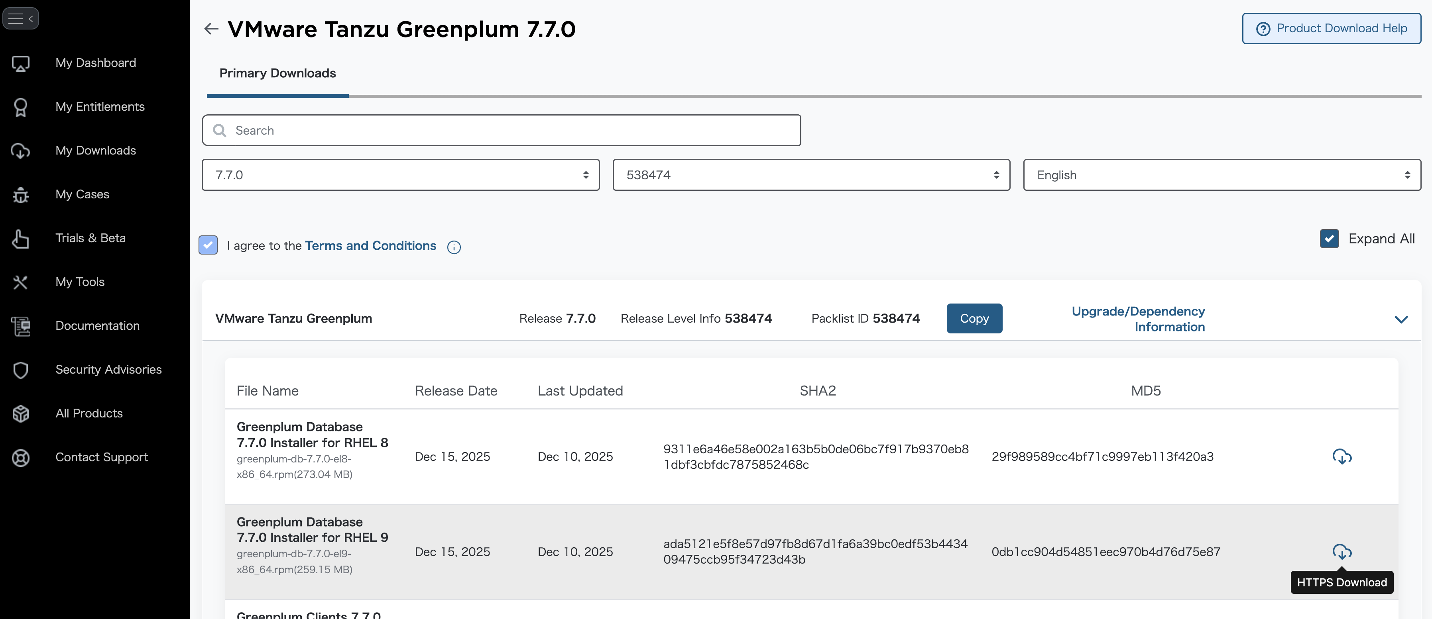Click the Copy Packlist ID button
This screenshot has width=1432, height=619.
(x=974, y=318)
